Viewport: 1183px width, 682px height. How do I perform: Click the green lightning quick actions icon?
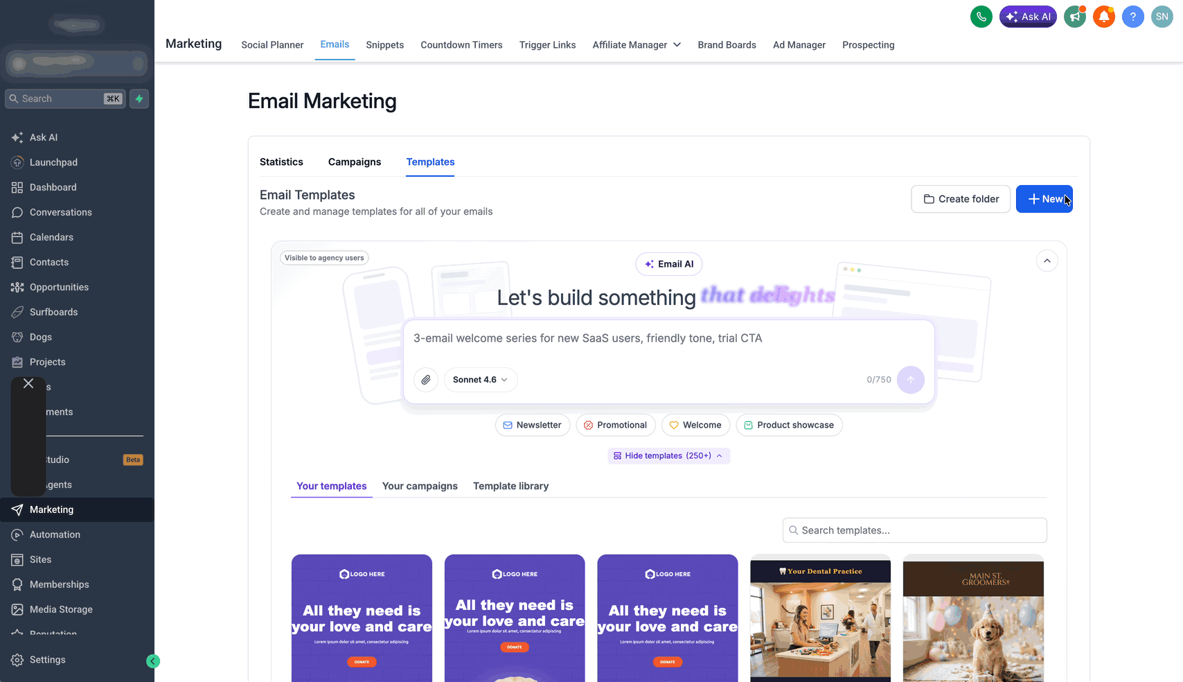click(139, 98)
